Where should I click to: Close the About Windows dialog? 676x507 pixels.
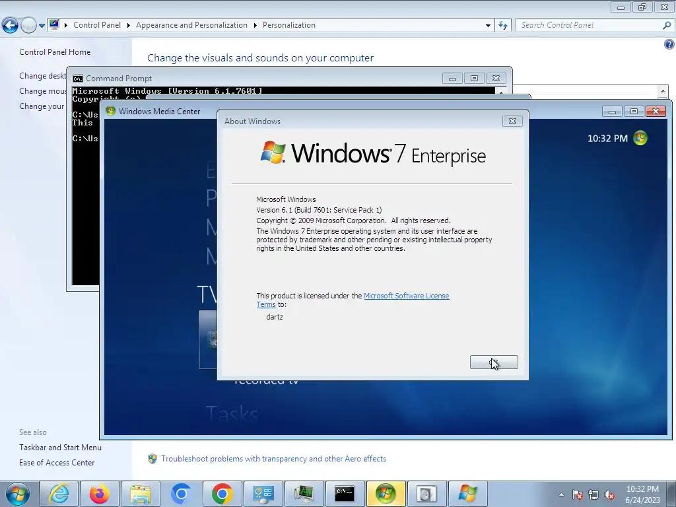click(x=512, y=121)
